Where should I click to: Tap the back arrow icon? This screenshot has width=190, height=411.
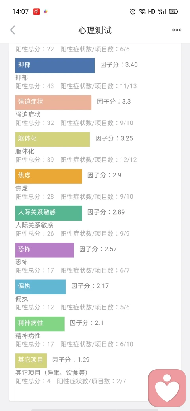13,30
